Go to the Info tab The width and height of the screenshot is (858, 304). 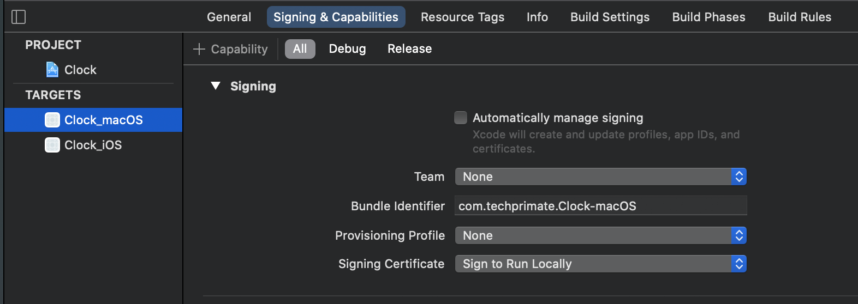coord(537,17)
